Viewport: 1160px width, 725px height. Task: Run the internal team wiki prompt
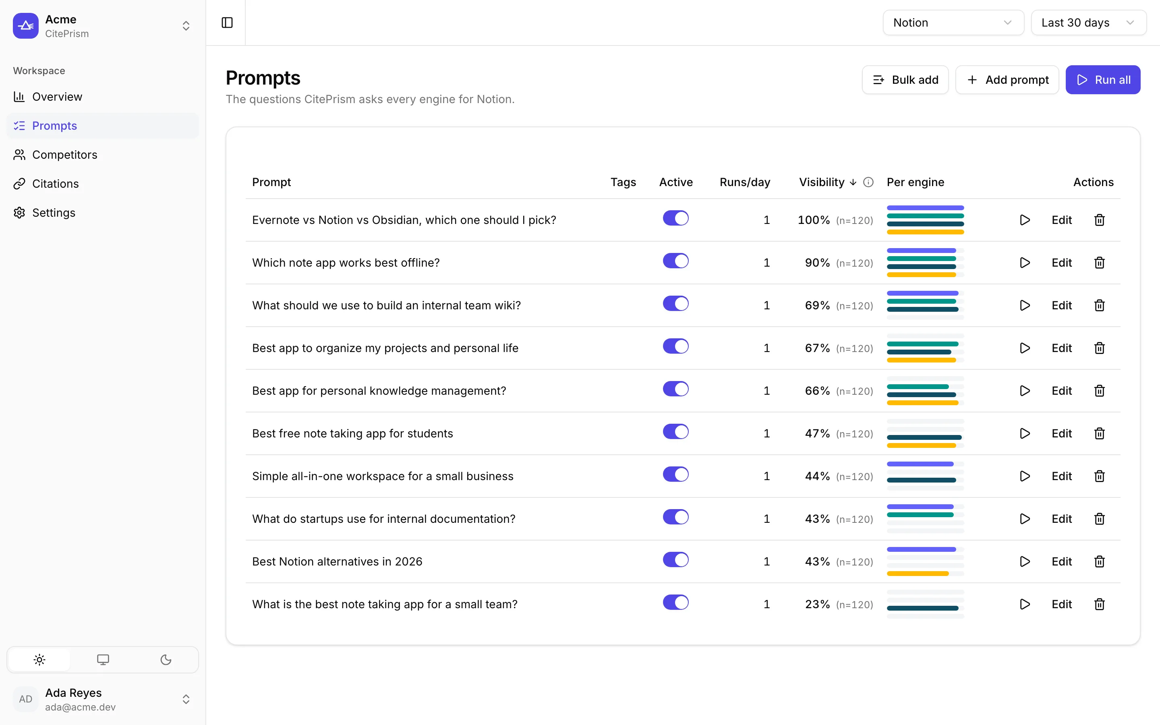tap(1024, 305)
